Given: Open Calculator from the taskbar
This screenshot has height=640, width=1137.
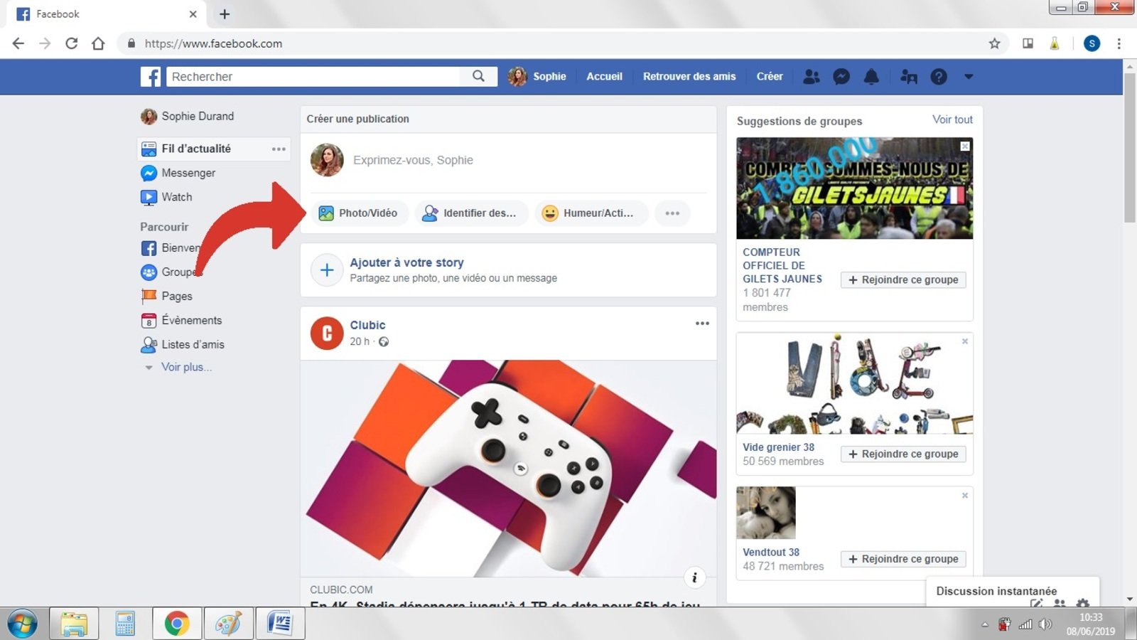Looking at the screenshot, I should (x=125, y=624).
